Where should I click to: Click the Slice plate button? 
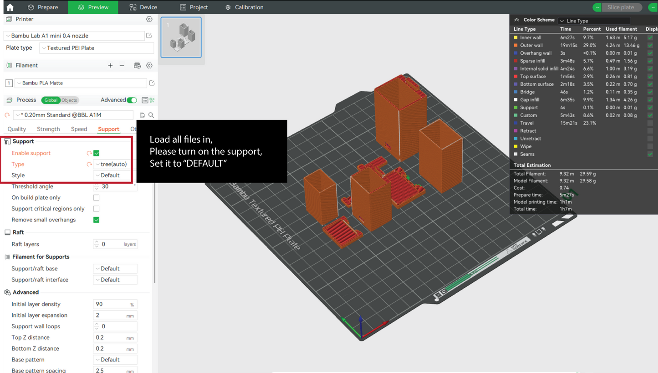[x=620, y=7]
